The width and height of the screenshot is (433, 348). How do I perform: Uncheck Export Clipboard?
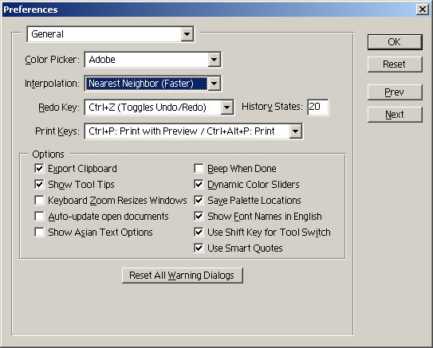coord(39,168)
